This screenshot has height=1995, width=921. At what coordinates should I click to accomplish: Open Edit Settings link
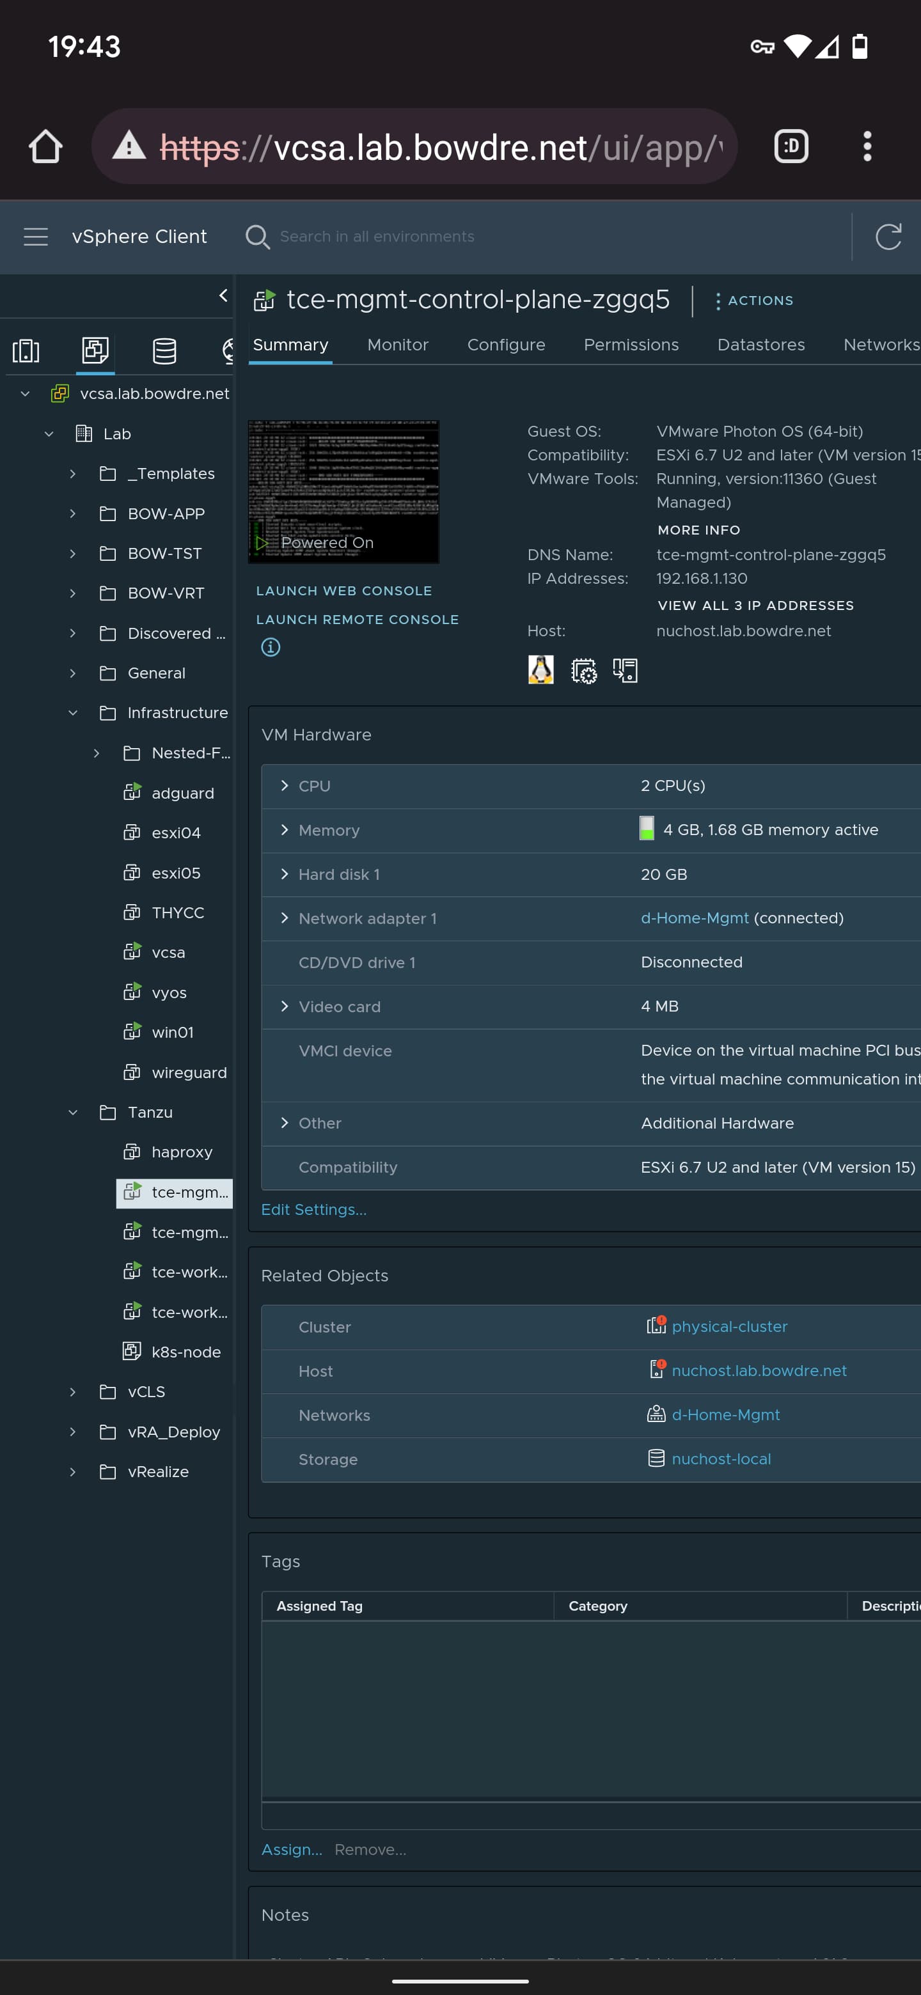click(313, 1210)
